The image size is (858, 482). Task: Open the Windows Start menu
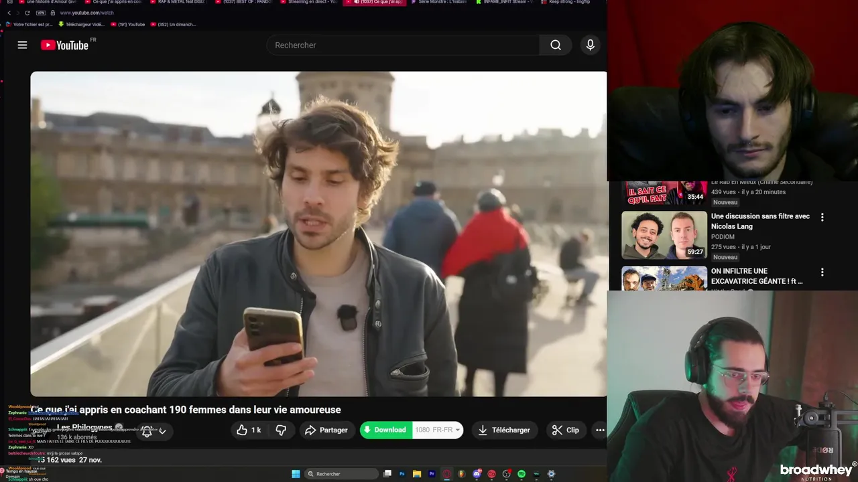296,474
